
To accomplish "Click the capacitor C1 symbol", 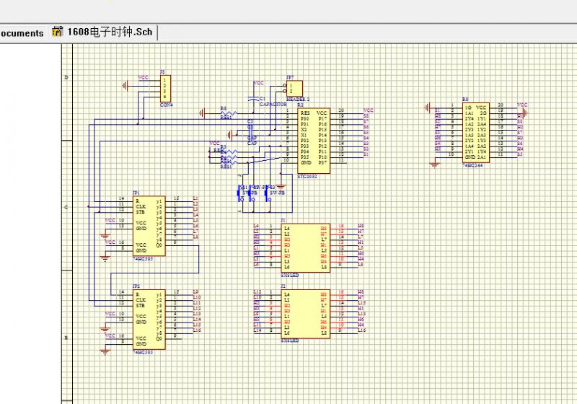I will click(x=253, y=98).
